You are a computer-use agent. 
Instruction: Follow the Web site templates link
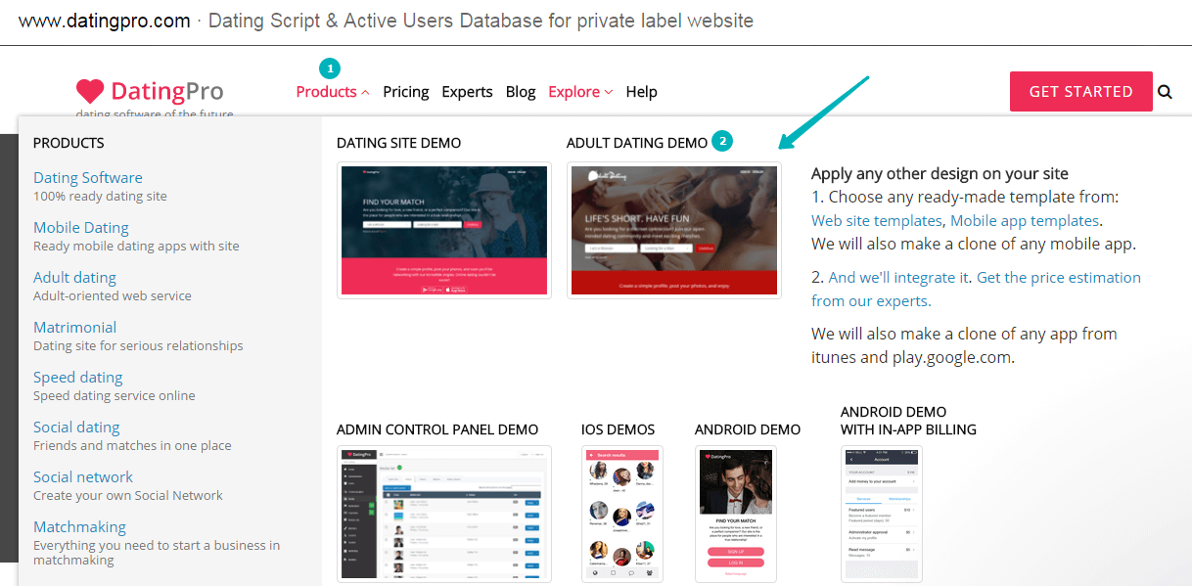click(x=877, y=220)
